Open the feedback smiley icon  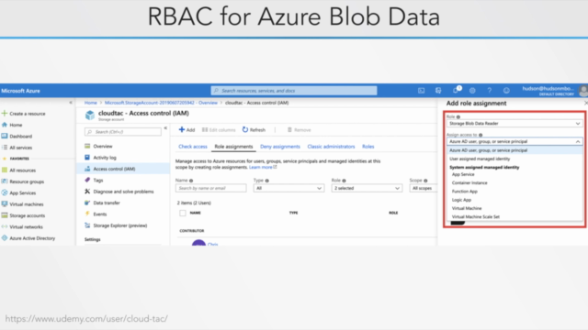click(x=506, y=91)
